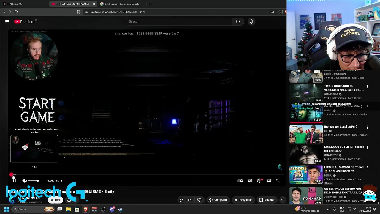Click the Unirme membership button
Viewport: 380px width, 214px height.
56,200
